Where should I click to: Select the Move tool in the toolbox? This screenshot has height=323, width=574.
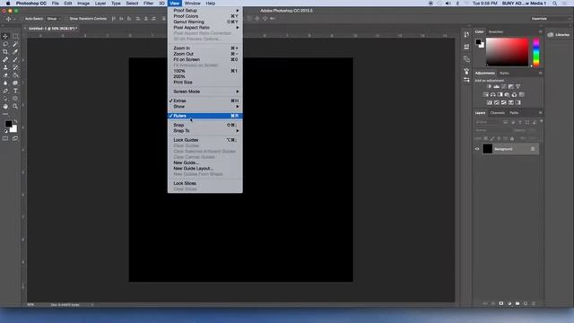pyautogui.click(x=5, y=36)
